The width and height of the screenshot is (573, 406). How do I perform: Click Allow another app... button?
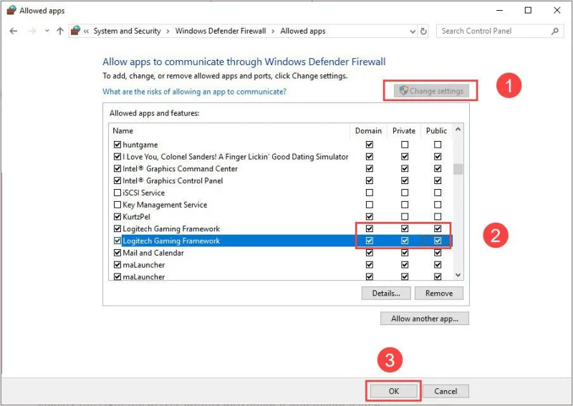click(425, 319)
